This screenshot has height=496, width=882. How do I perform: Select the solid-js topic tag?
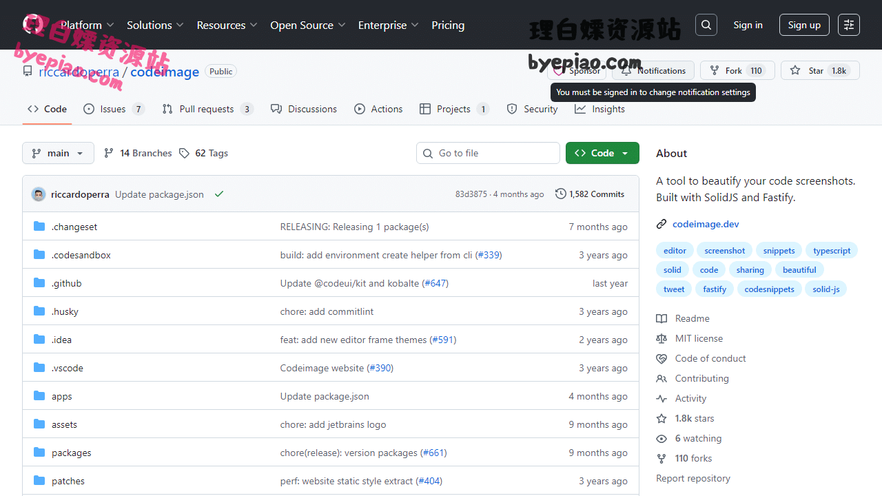coord(826,289)
